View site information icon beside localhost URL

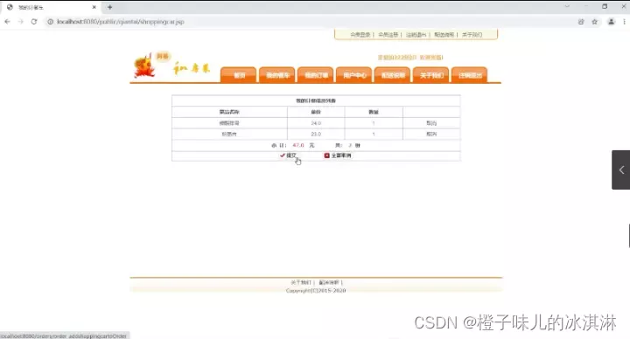(50, 22)
